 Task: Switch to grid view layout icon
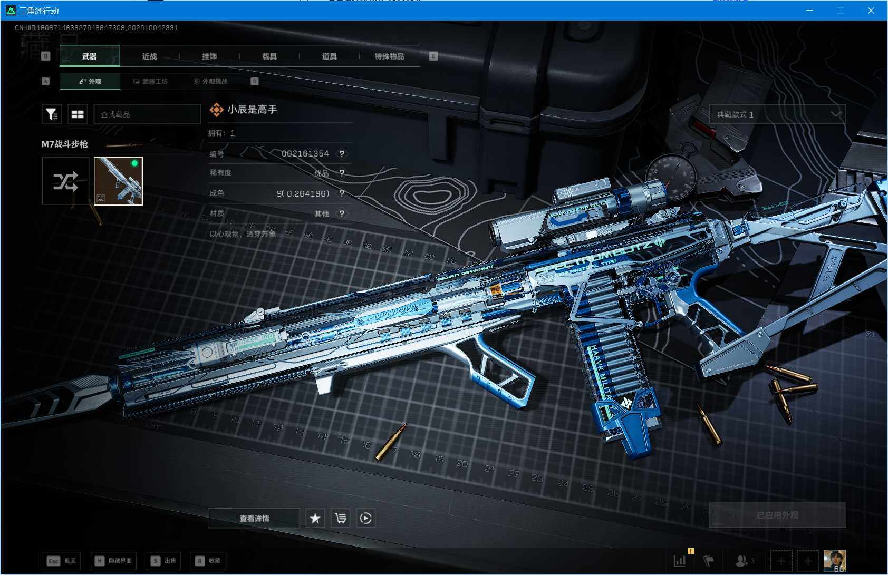78,114
